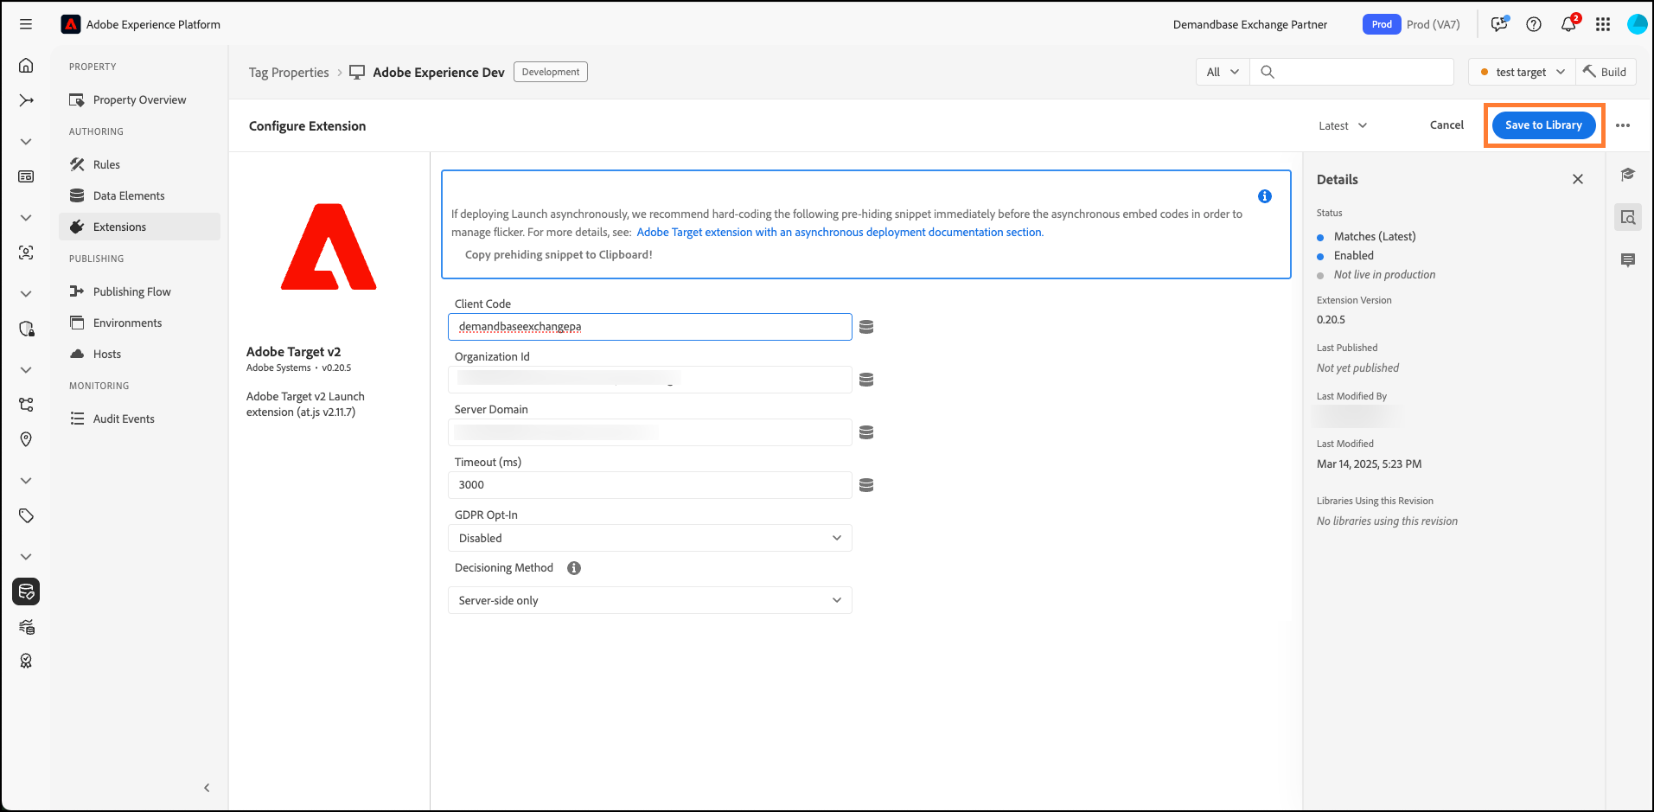Click the more options ellipsis icon
This screenshot has width=1654, height=812.
(x=1622, y=125)
